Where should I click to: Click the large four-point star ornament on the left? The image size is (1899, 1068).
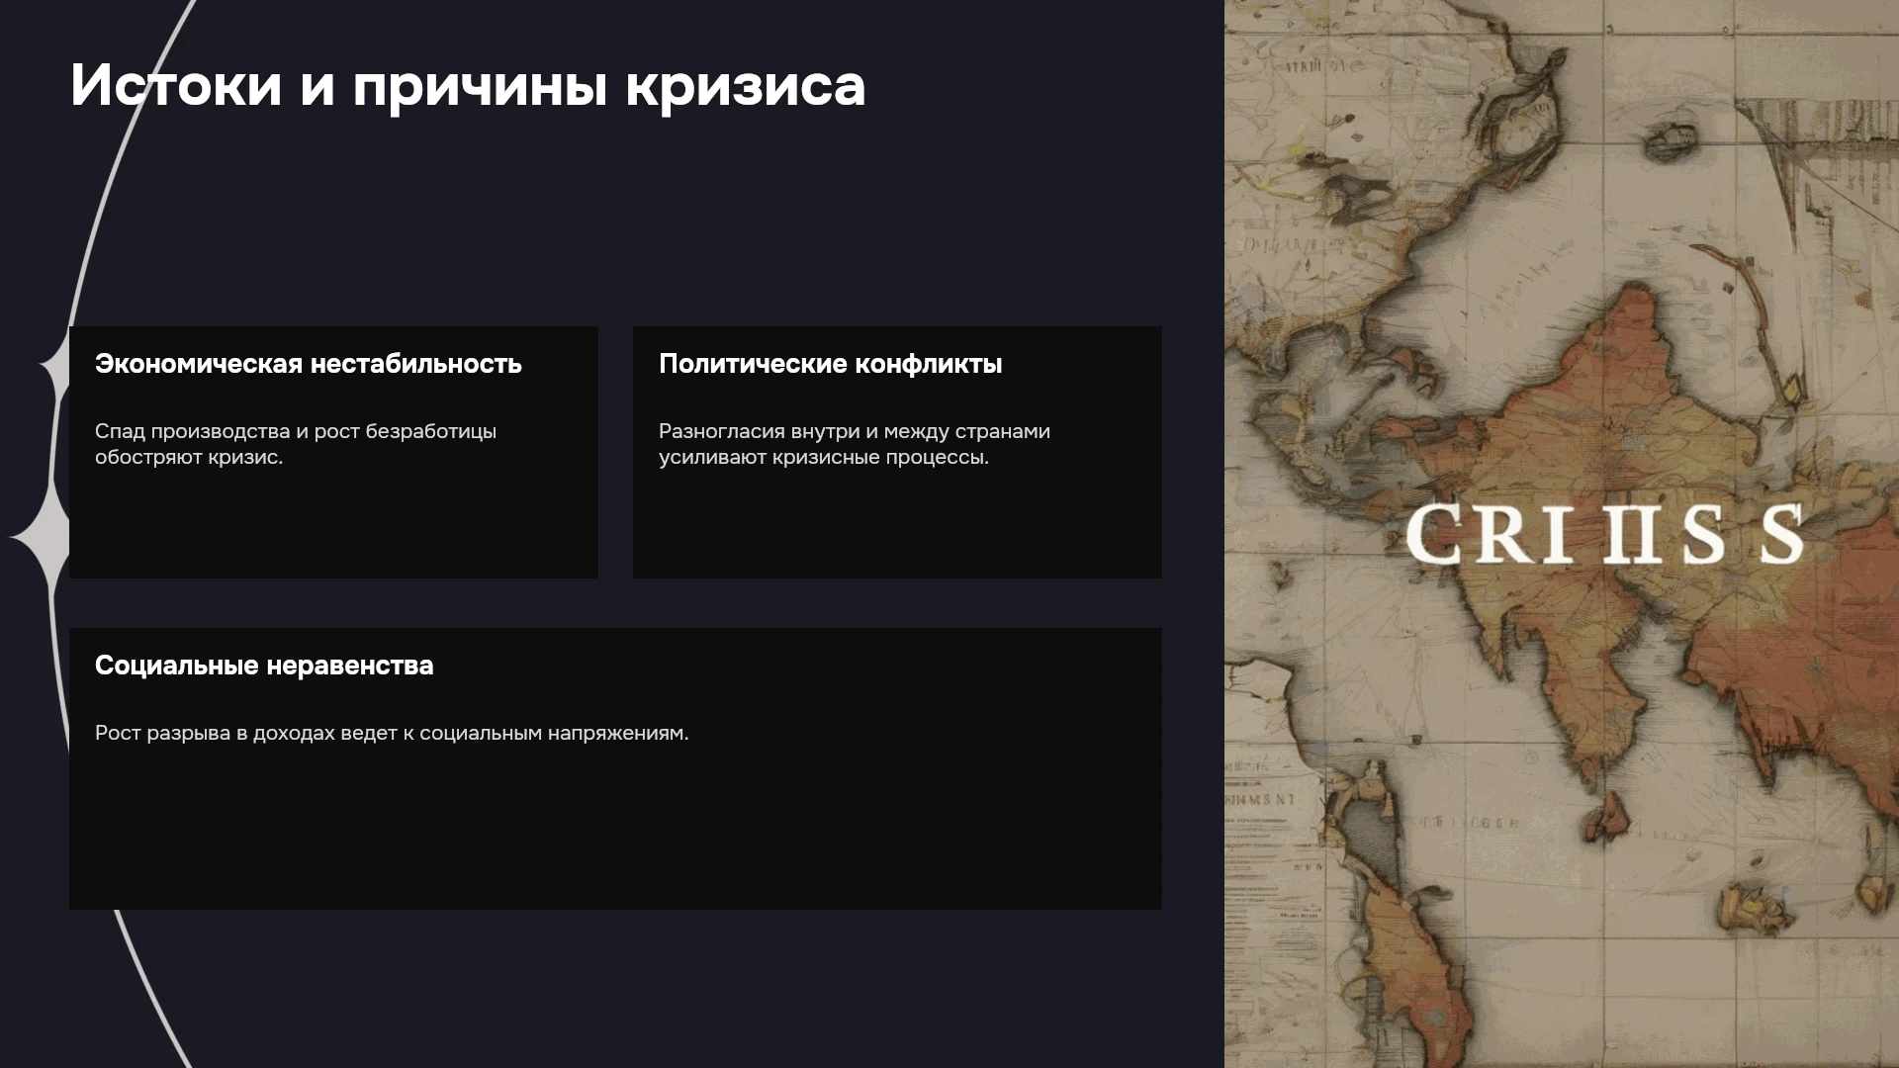[42, 537]
